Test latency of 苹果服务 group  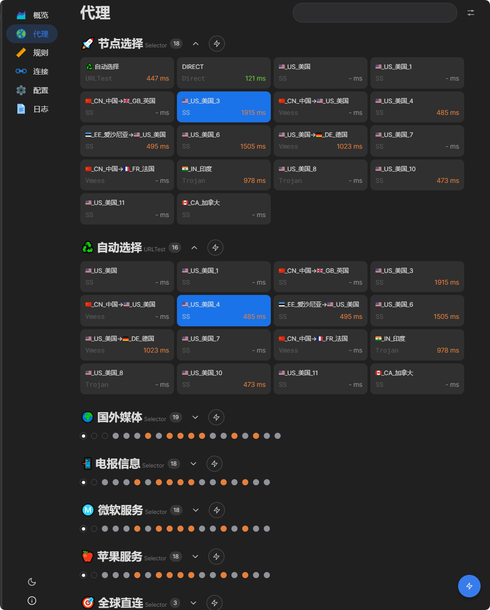pos(216,557)
